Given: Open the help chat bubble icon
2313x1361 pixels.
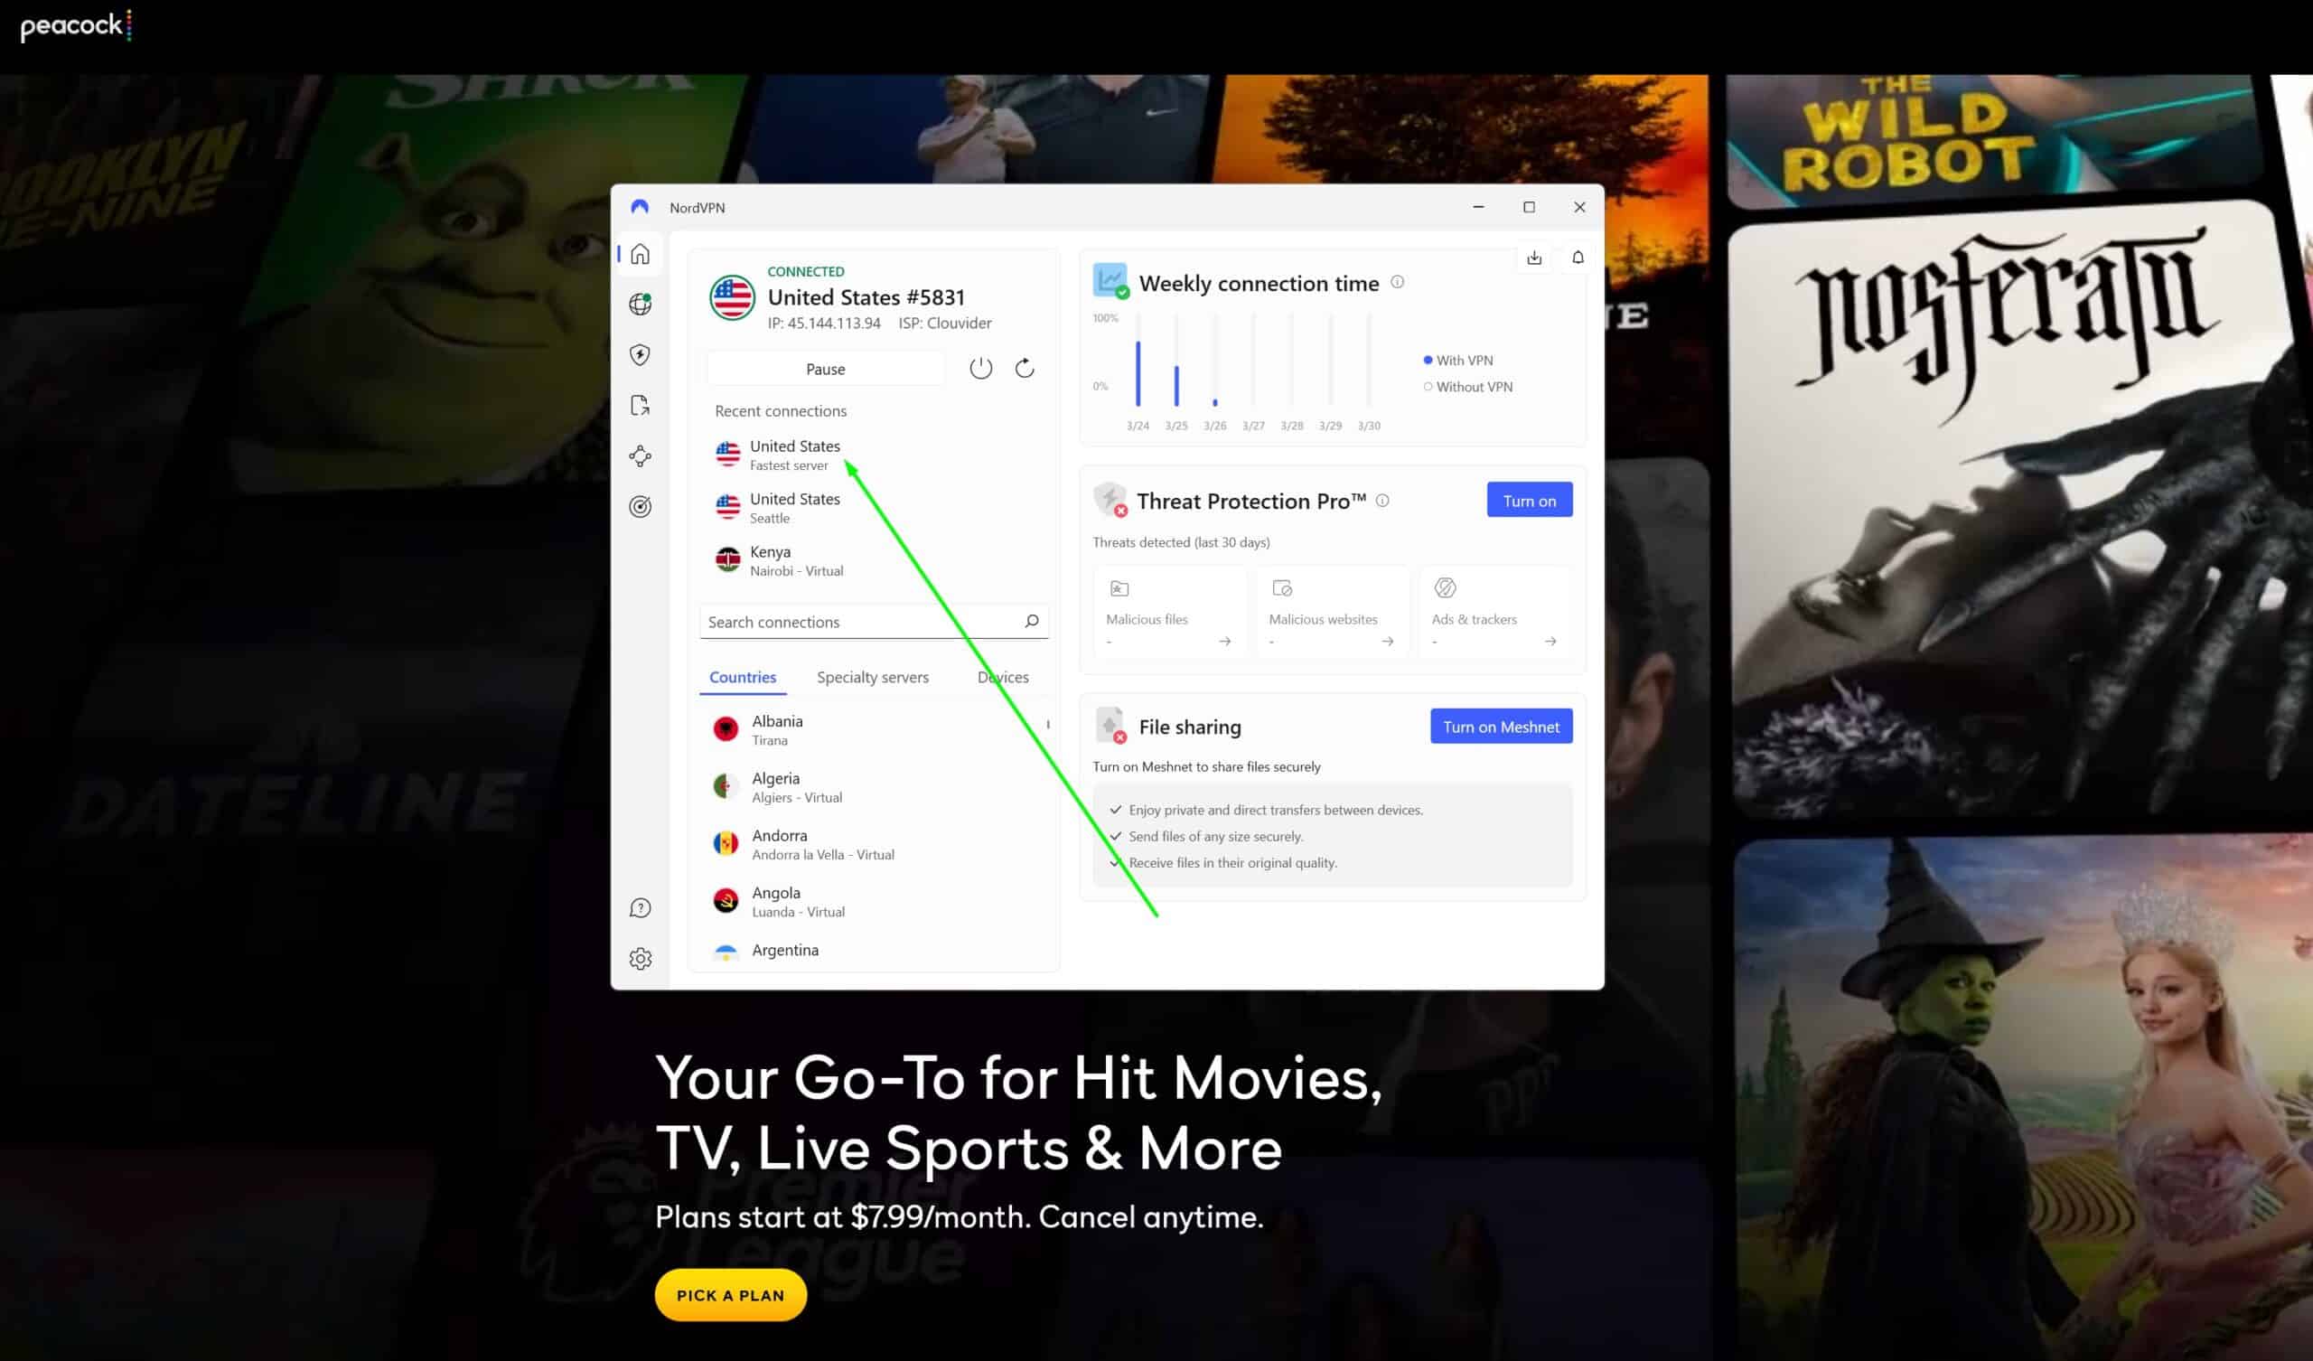Looking at the screenshot, I should click(x=640, y=908).
